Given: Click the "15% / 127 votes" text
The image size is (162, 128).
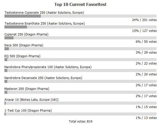Looking at the screenshot, I should point(144,31).
